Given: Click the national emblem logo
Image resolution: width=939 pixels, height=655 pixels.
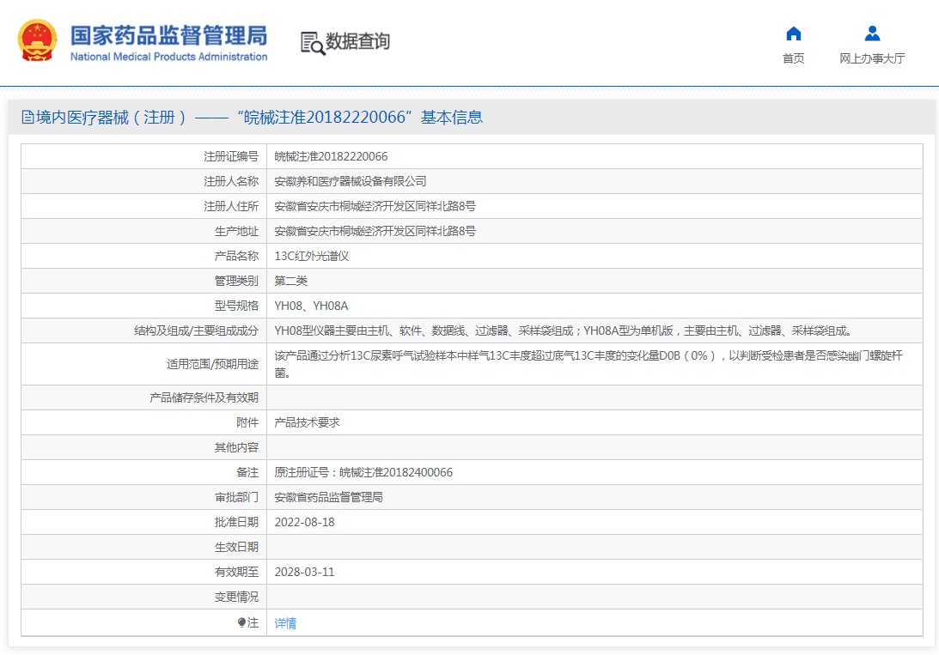Looking at the screenshot, I should pos(37,40).
